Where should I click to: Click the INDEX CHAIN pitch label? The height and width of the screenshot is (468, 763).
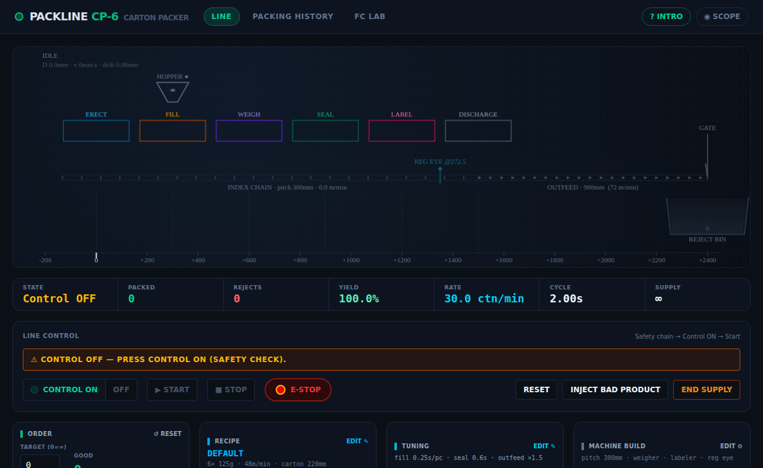287,187
